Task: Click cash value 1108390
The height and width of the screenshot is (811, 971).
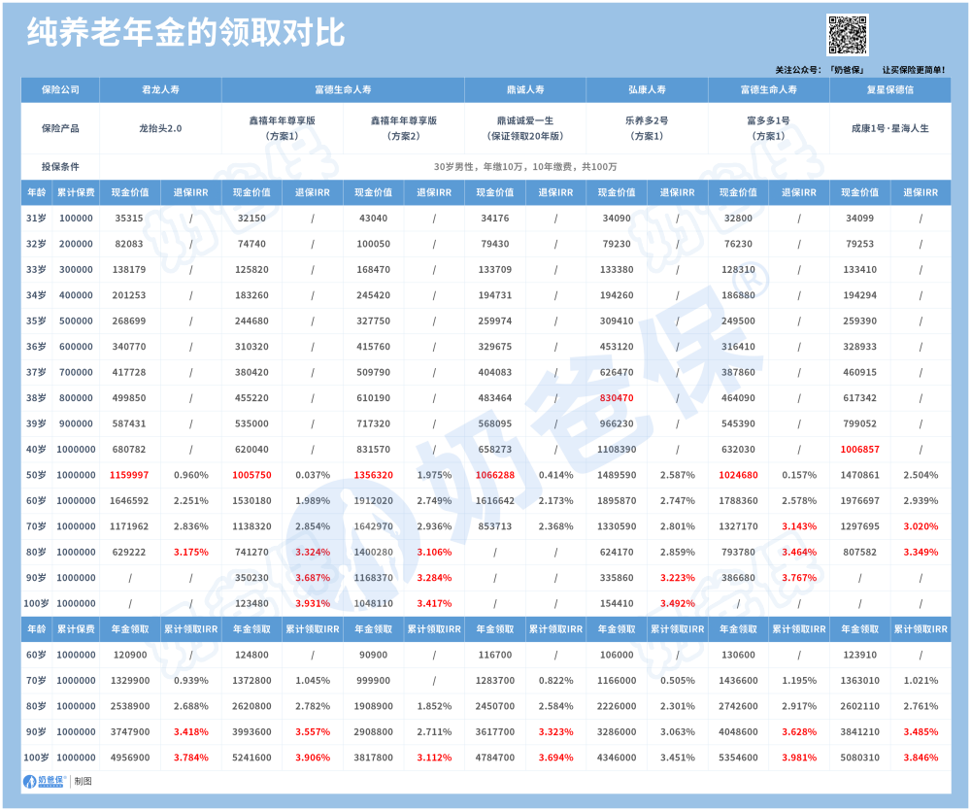Action: click(x=617, y=449)
